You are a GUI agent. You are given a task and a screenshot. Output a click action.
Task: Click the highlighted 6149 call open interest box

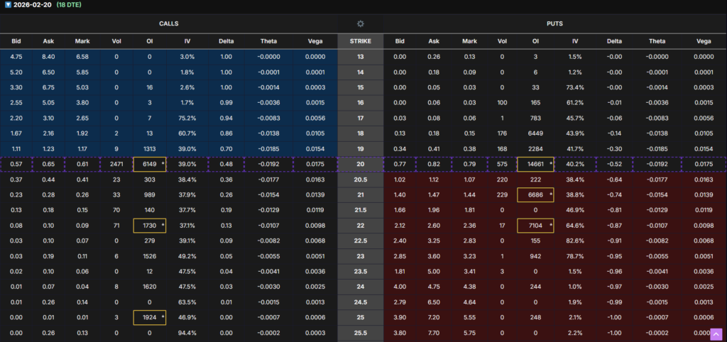pyautogui.click(x=150, y=165)
